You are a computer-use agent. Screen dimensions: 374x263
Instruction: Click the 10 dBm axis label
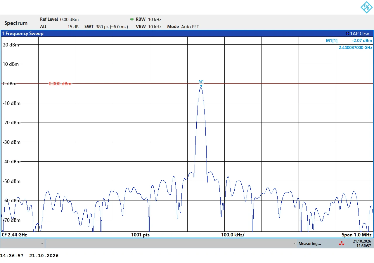point(11,64)
